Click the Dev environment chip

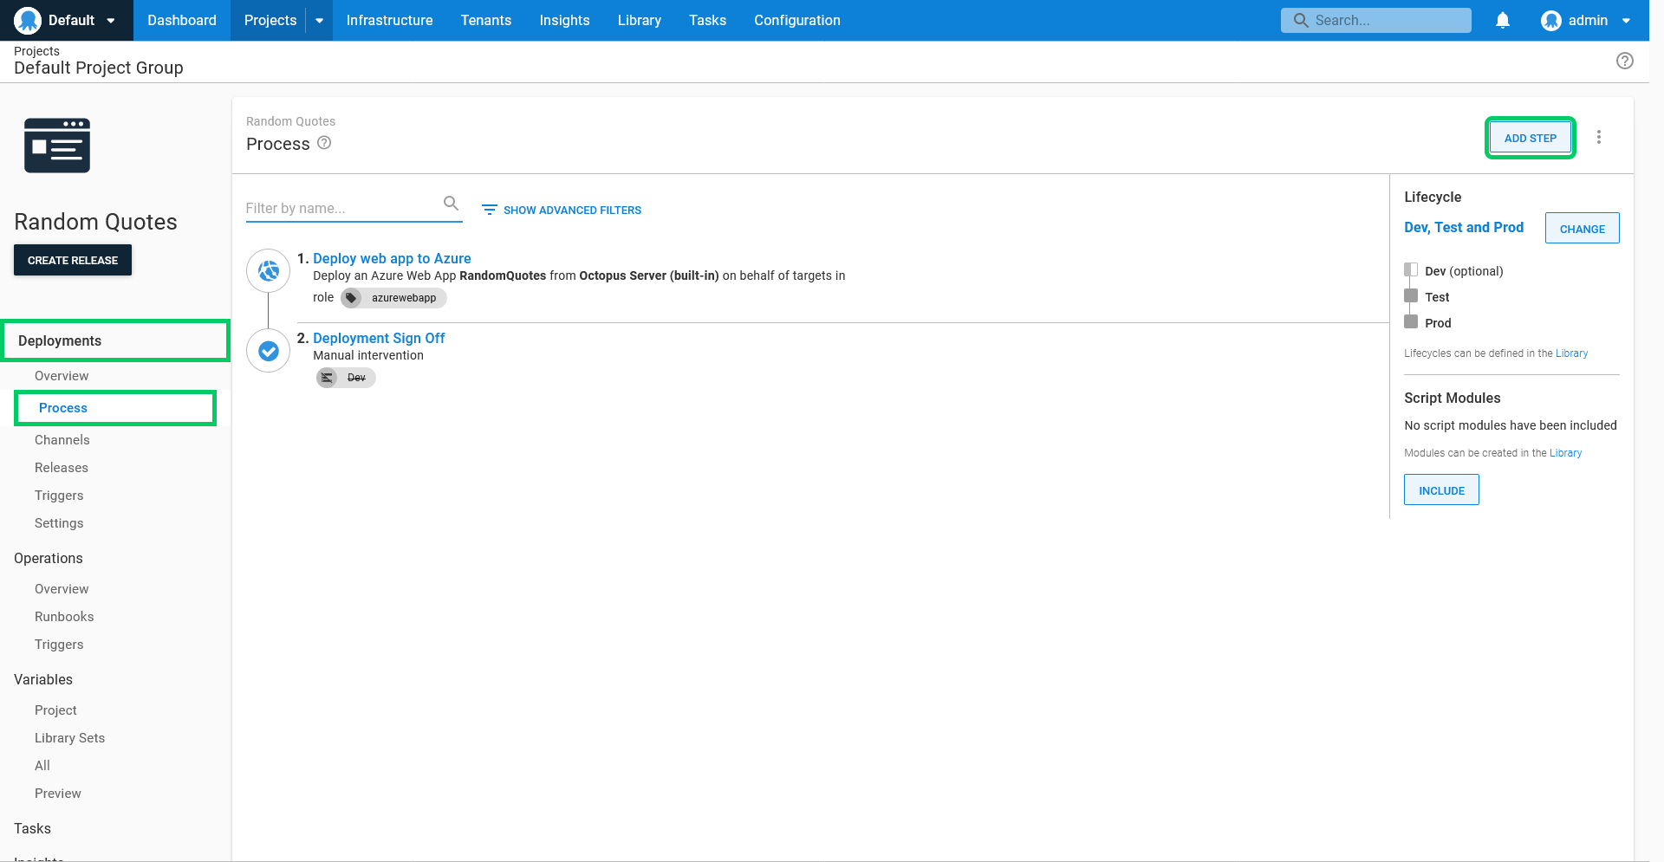346,378
